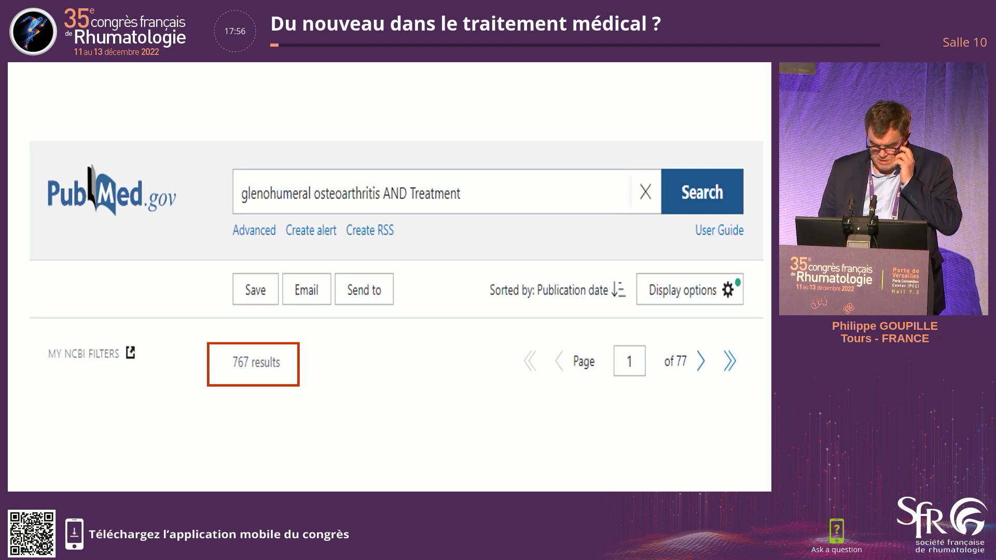Click the Create alert link
996x560 pixels.
(311, 230)
